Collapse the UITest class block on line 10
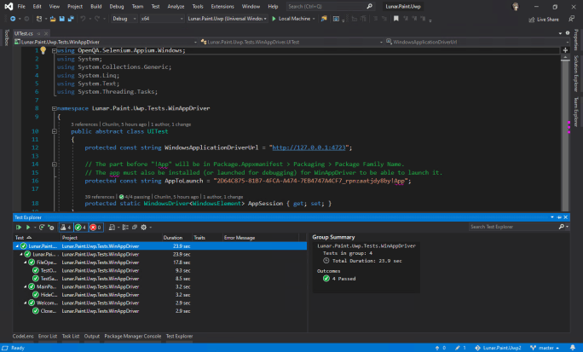This screenshot has width=583, height=352. pos(55,131)
